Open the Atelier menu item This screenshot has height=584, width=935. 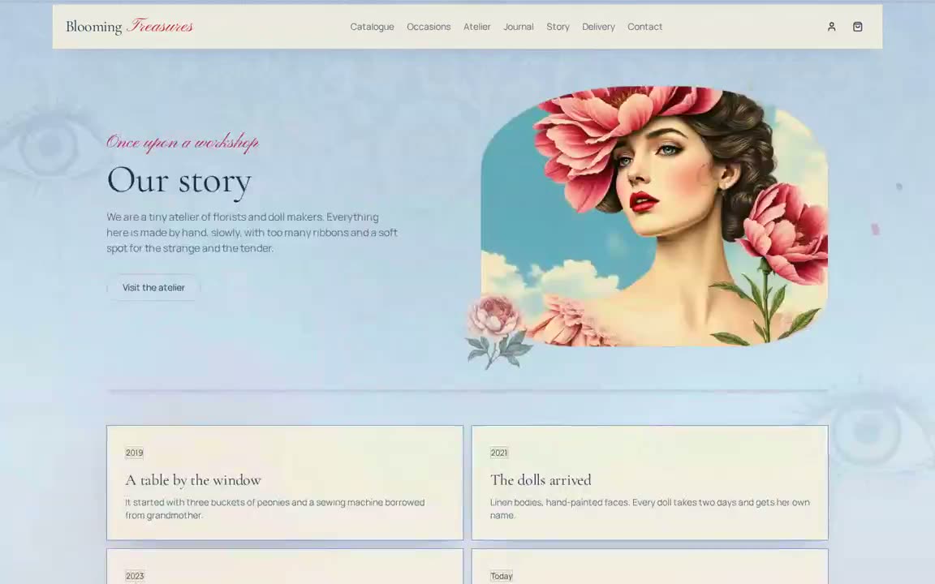(477, 27)
